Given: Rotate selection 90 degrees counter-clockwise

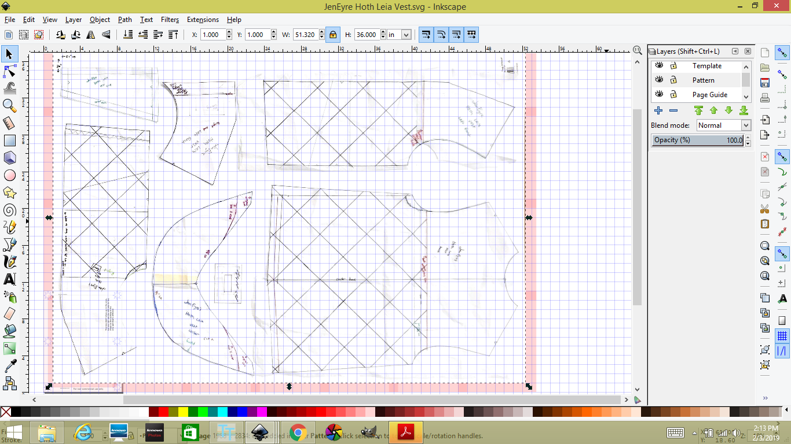Looking at the screenshot, I should point(60,35).
